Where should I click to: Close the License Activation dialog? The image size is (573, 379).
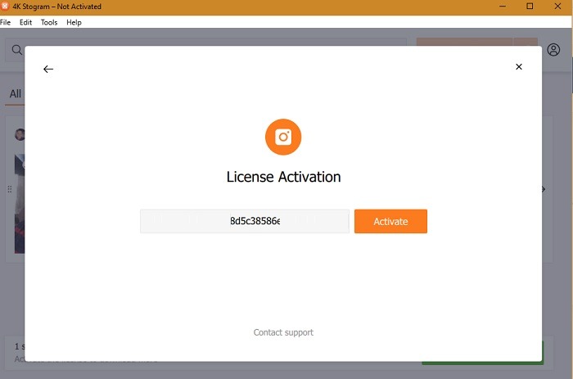click(518, 67)
